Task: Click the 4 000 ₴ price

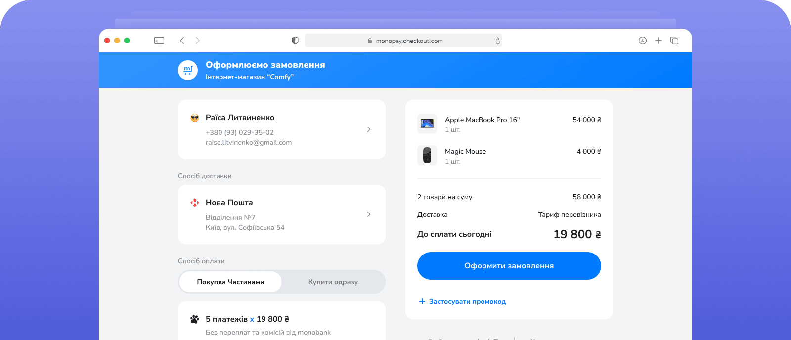Action: pos(589,151)
